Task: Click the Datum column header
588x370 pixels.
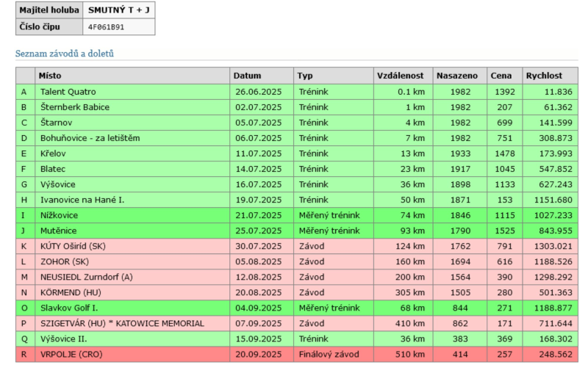Action: tap(247, 76)
